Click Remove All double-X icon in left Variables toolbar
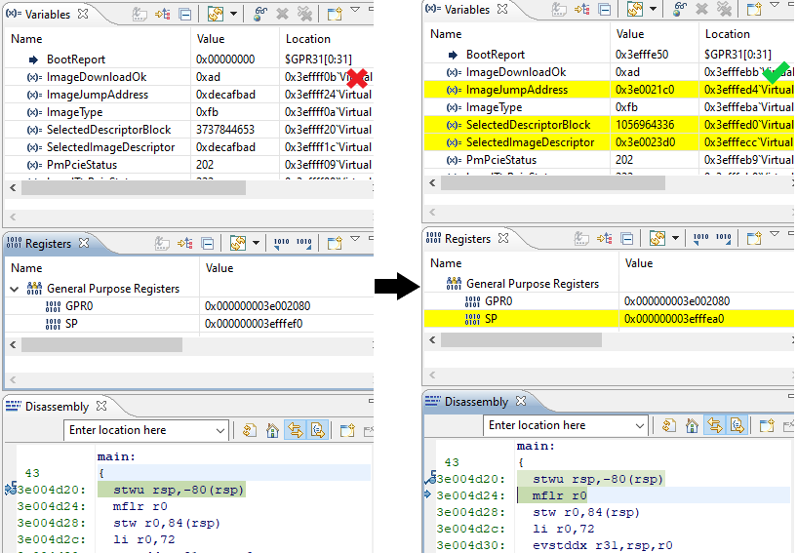 coord(305,15)
